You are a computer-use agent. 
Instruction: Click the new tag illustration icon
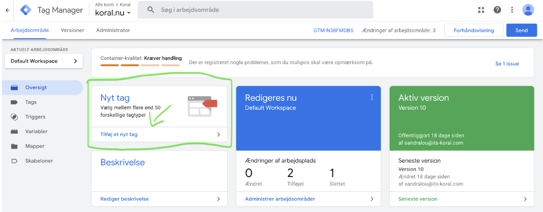pyautogui.click(x=202, y=106)
